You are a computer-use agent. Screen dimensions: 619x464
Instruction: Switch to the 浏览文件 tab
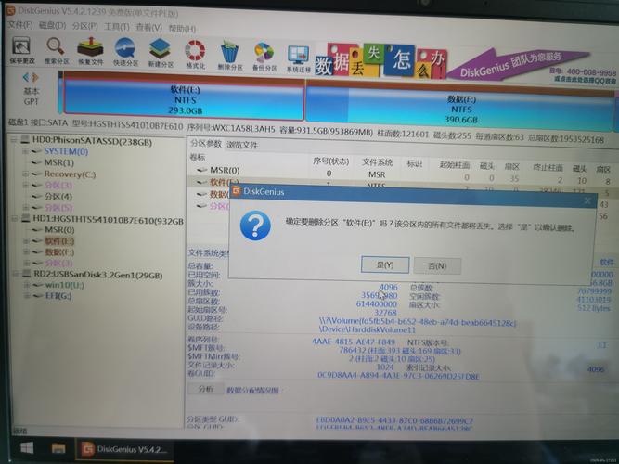242,145
